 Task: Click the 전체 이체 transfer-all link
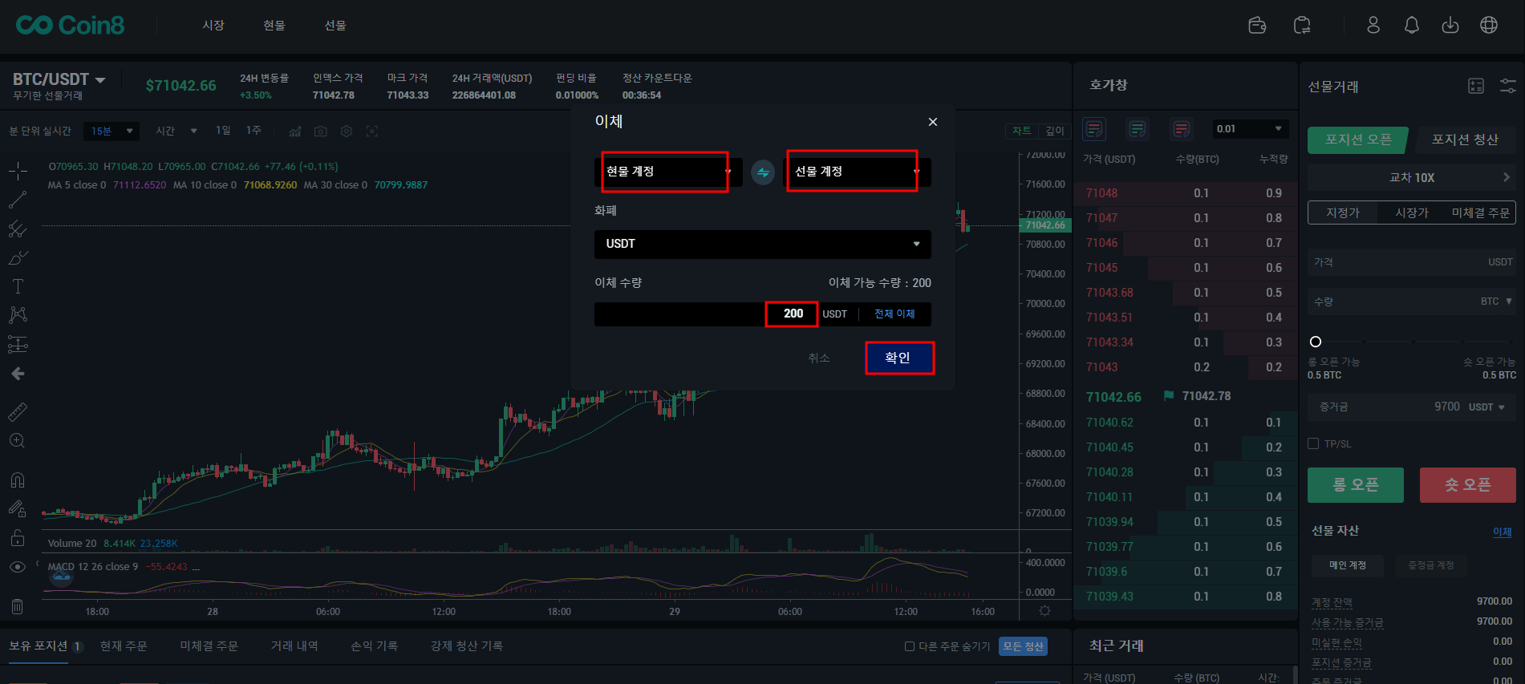point(894,314)
